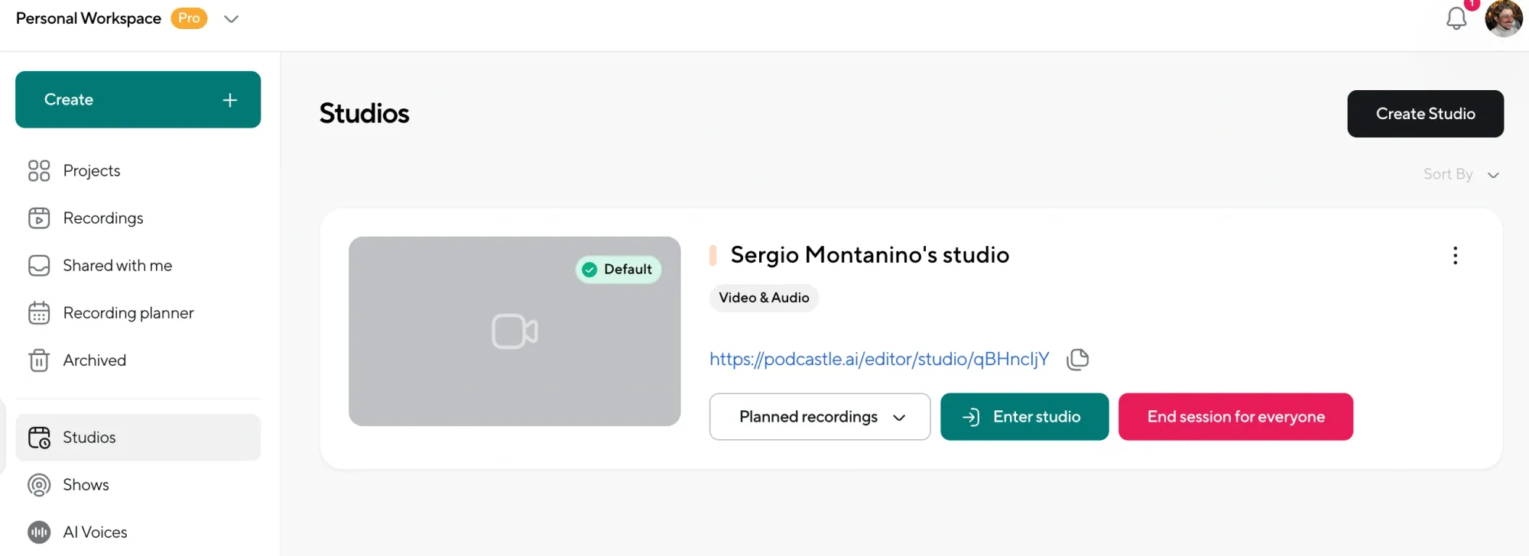Click the Recordings play icon in sidebar
1529x556 pixels.
tap(39, 218)
